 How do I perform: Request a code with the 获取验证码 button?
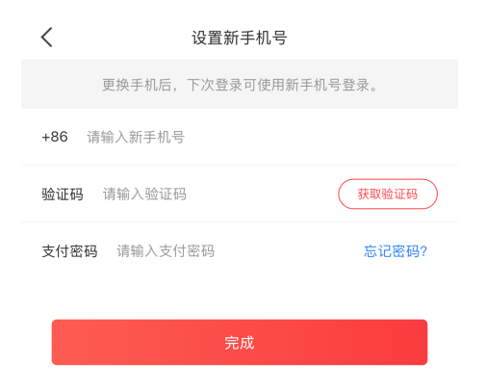(x=388, y=195)
